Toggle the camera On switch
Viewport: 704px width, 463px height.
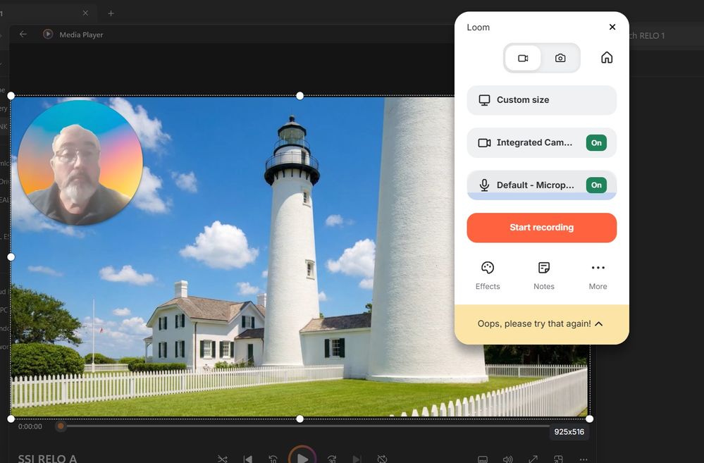[x=596, y=143]
